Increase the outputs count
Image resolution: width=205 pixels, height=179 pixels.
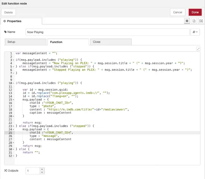(42, 169)
